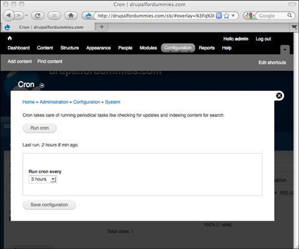
Task: Open the Appearance menu item
Action: (98, 48)
